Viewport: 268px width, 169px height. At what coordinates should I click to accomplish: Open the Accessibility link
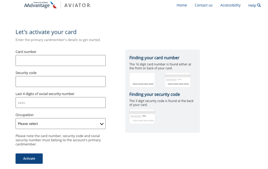pyautogui.click(x=230, y=5)
